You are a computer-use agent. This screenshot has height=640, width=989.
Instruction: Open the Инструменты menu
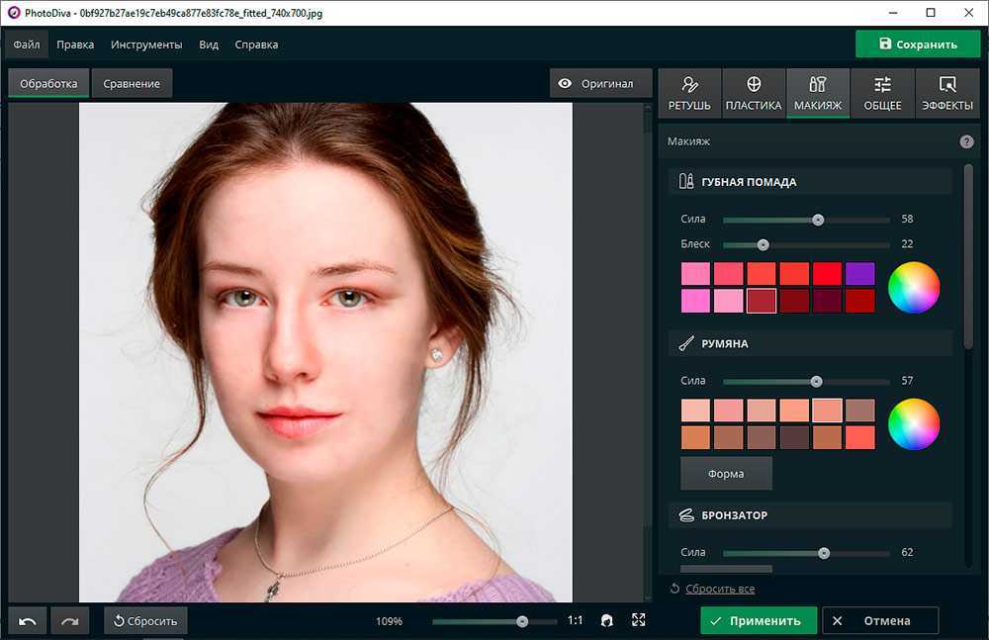(146, 45)
